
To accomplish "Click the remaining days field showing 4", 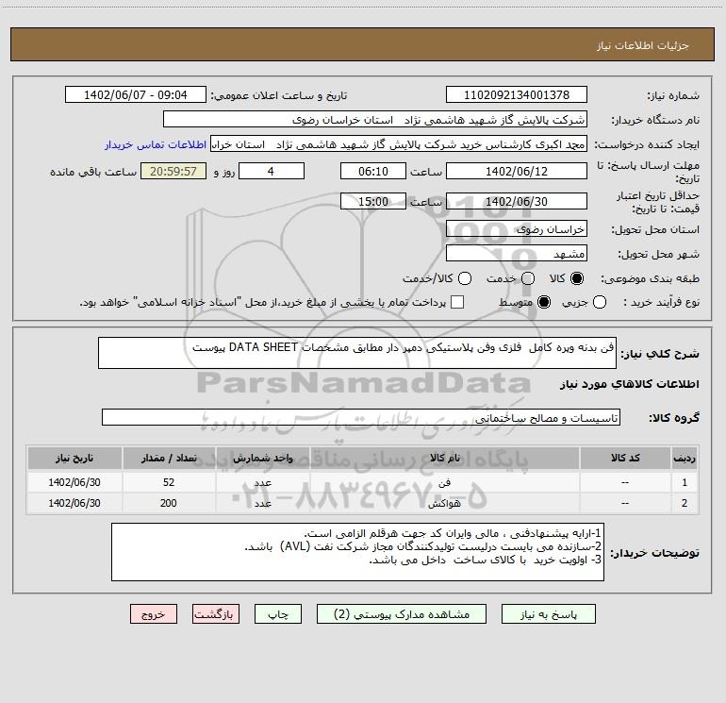I will [x=272, y=171].
